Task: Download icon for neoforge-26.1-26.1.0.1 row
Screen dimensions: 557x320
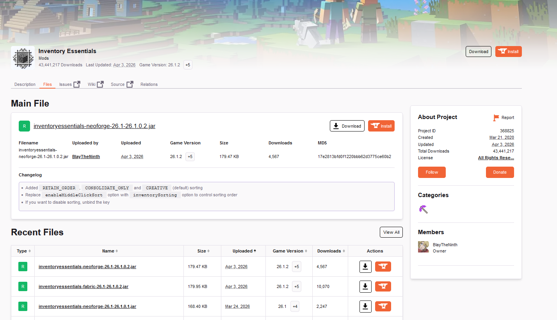Action: coord(365,306)
